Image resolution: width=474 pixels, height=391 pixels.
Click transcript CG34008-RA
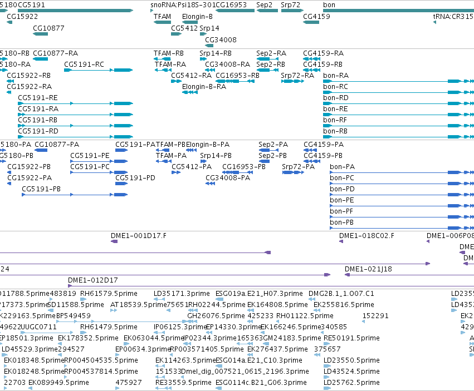(x=227, y=65)
